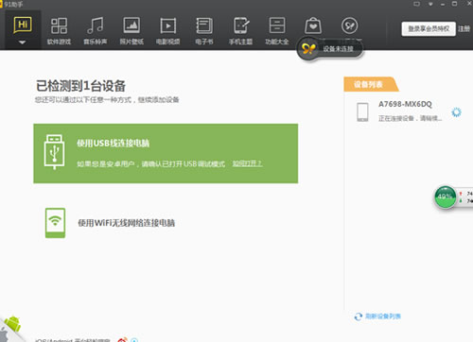Select device A7698-MX6DQ in the list

point(405,111)
